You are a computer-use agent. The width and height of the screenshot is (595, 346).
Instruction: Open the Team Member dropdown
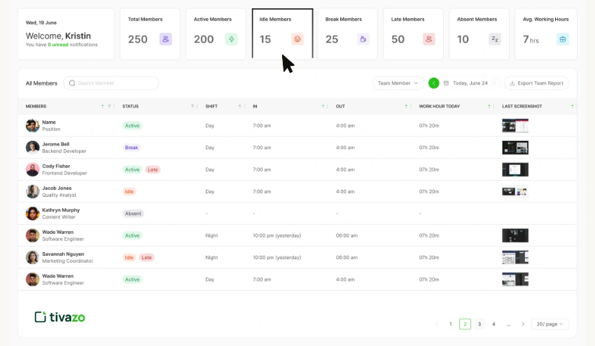[x=398, y=83]
